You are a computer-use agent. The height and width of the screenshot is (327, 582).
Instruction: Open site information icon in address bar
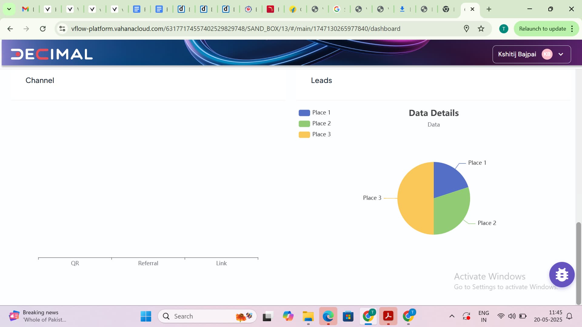[62, 29]
